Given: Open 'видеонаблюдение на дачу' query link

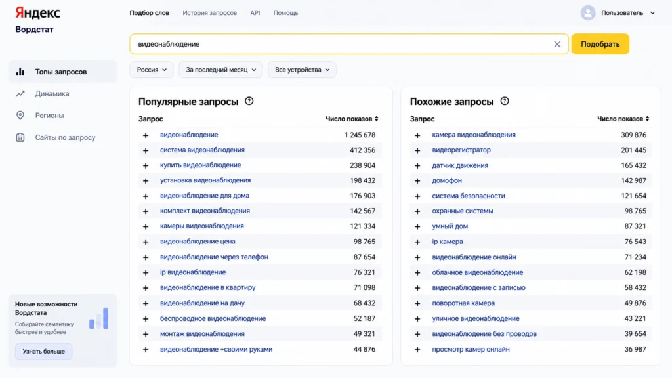Looking at the screenshot, I should coord(202,303).
